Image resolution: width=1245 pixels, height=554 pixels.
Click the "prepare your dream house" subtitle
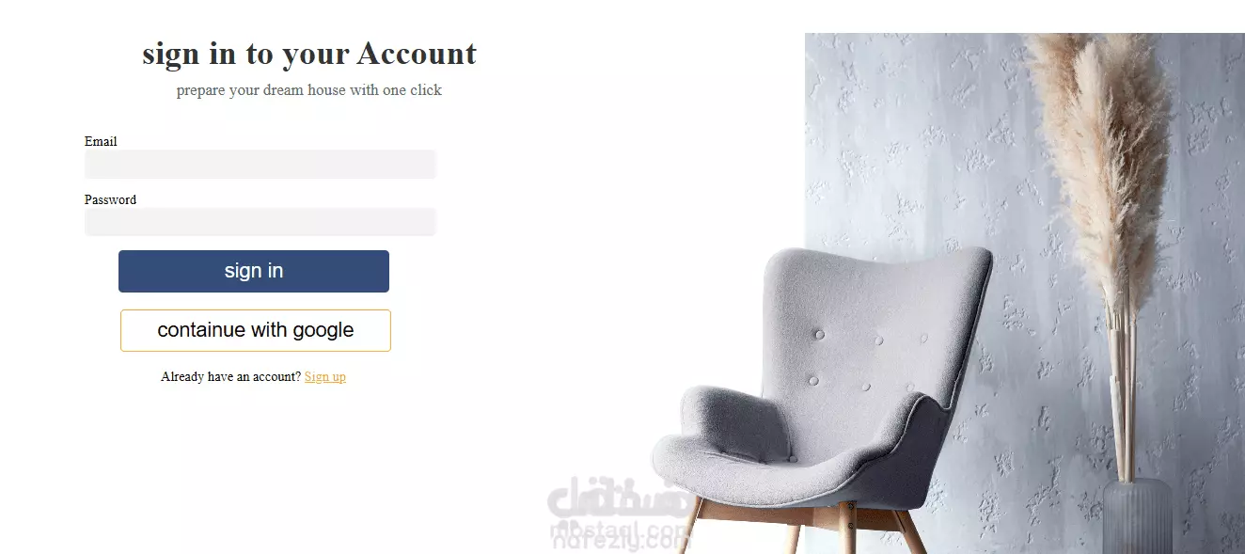pos(309,90)
